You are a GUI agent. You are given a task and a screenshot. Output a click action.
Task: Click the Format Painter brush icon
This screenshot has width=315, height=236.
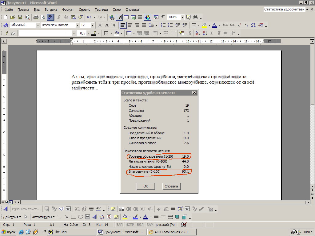[80, 17]
